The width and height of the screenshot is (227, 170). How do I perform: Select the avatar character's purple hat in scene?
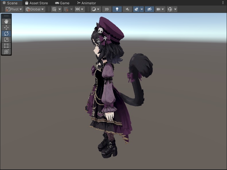coord(111,29)
